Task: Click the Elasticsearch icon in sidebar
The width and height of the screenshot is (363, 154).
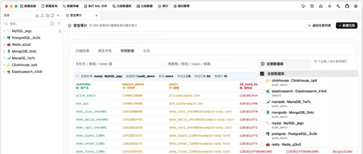Action: 8,72
